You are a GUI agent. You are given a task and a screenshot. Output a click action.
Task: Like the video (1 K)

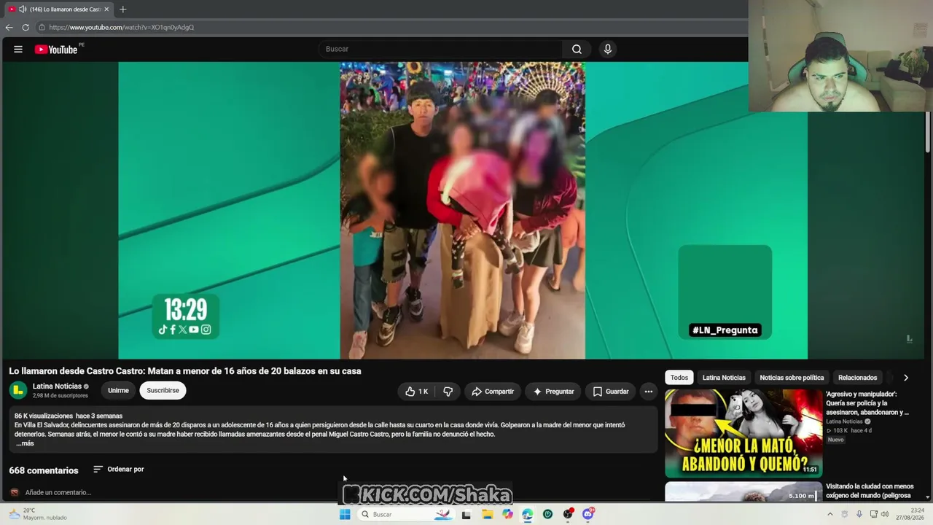(417, 392)
